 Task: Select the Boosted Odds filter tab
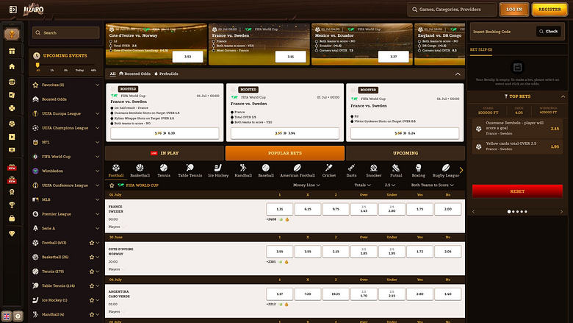coord(134,74)
